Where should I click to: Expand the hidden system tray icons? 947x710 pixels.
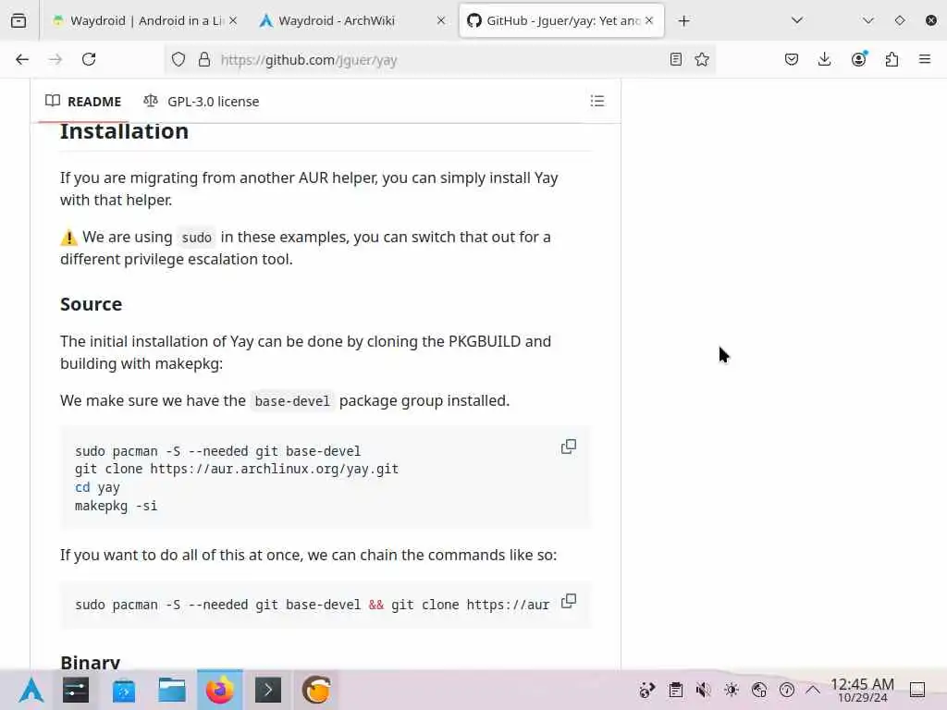[813, 690]
